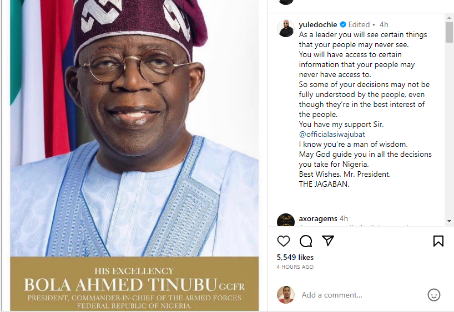The image size is (454, 312).
Task: Click the 4h time beside axoragems
Action: (344, 219)
